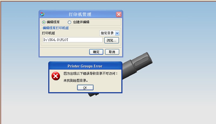Click into the D:\UG4.0\PLOT path field
Viewport: 216px width, 124px height.
point(73,40)
